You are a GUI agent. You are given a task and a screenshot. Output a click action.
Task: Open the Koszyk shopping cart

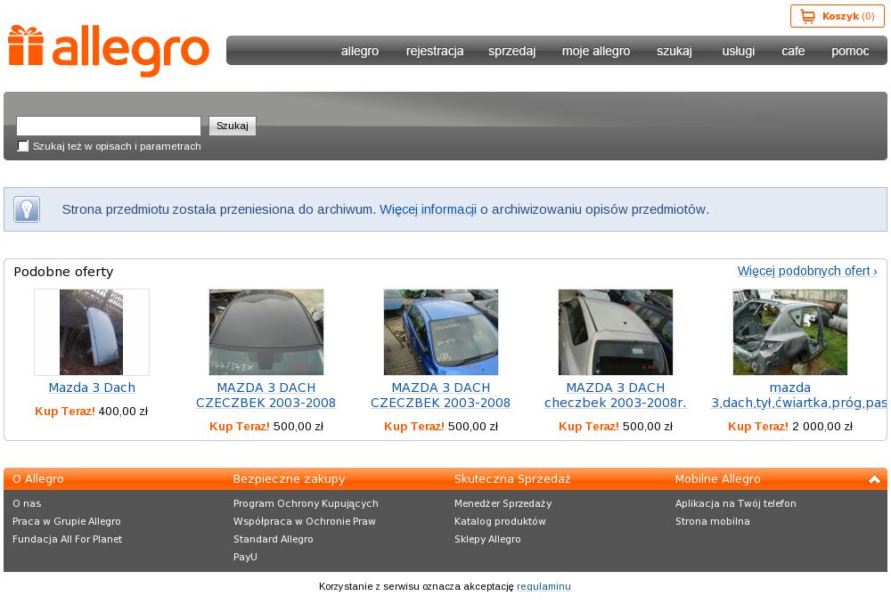[x=837, y=16]
